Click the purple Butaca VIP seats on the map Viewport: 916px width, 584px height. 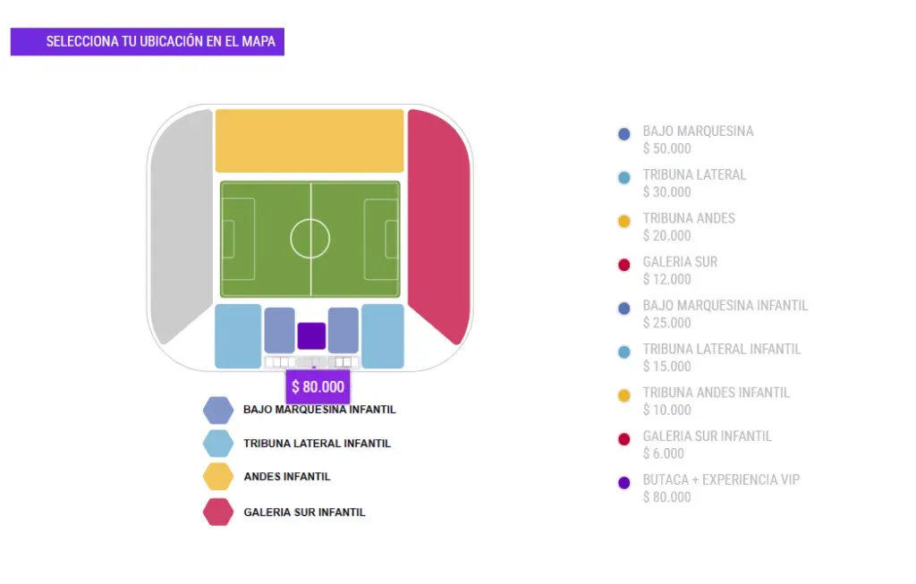310,335
